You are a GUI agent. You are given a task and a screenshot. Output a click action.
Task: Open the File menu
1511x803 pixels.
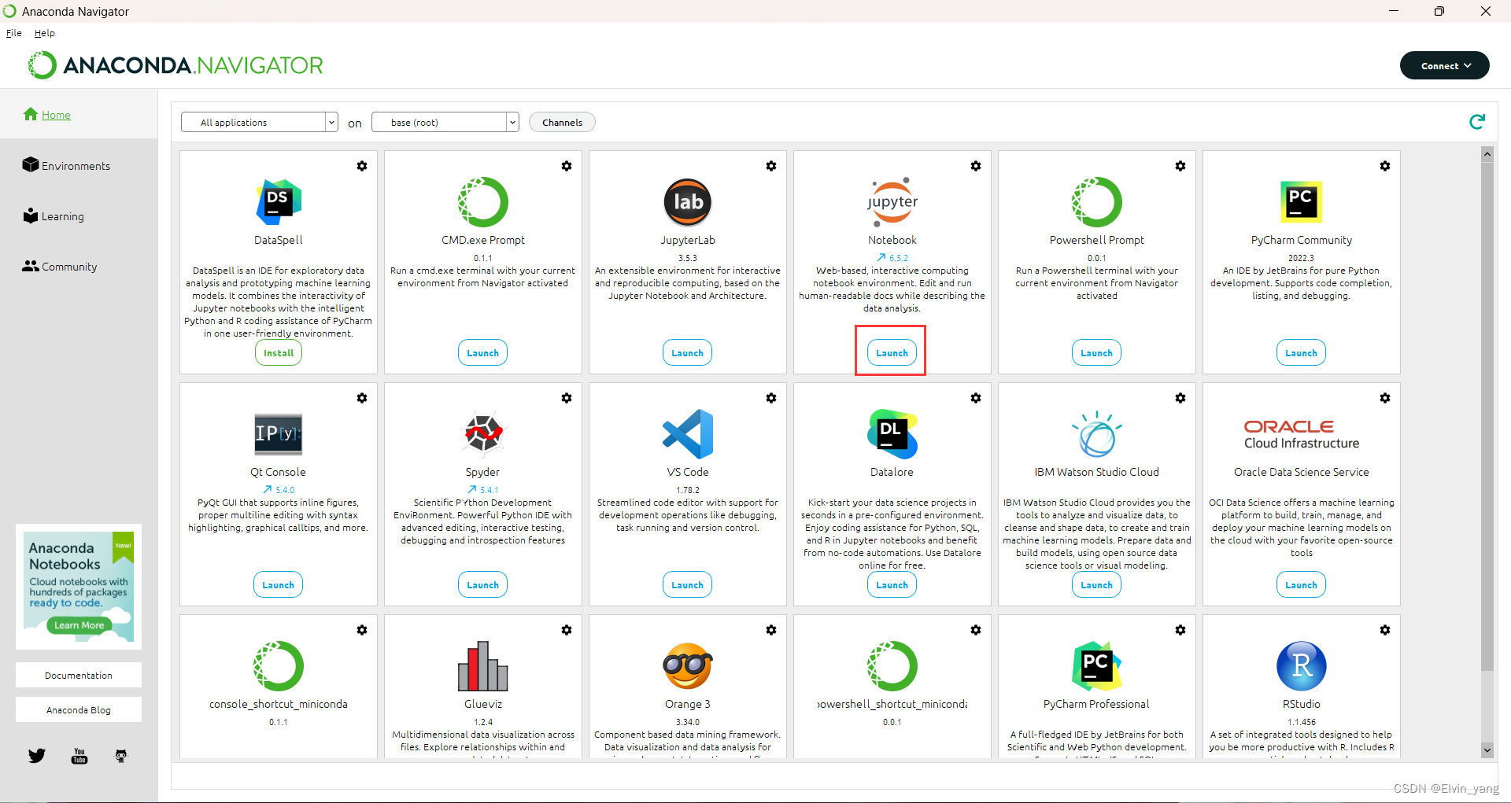(x=14, y=33)
